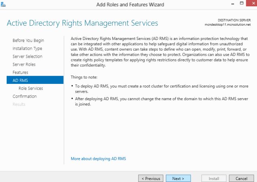Click the Things to note: text
This screenshot has height=182, width=257.
tap(84, 77)
